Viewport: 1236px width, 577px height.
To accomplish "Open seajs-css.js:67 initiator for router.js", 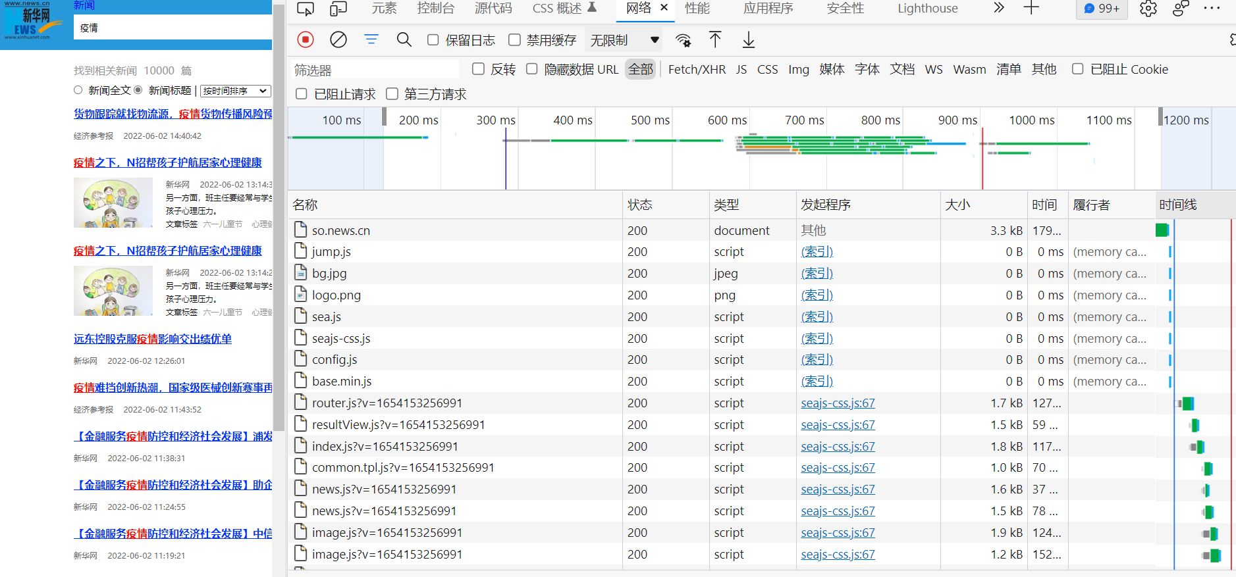I will pyautogui.click(x=838, y=403).
